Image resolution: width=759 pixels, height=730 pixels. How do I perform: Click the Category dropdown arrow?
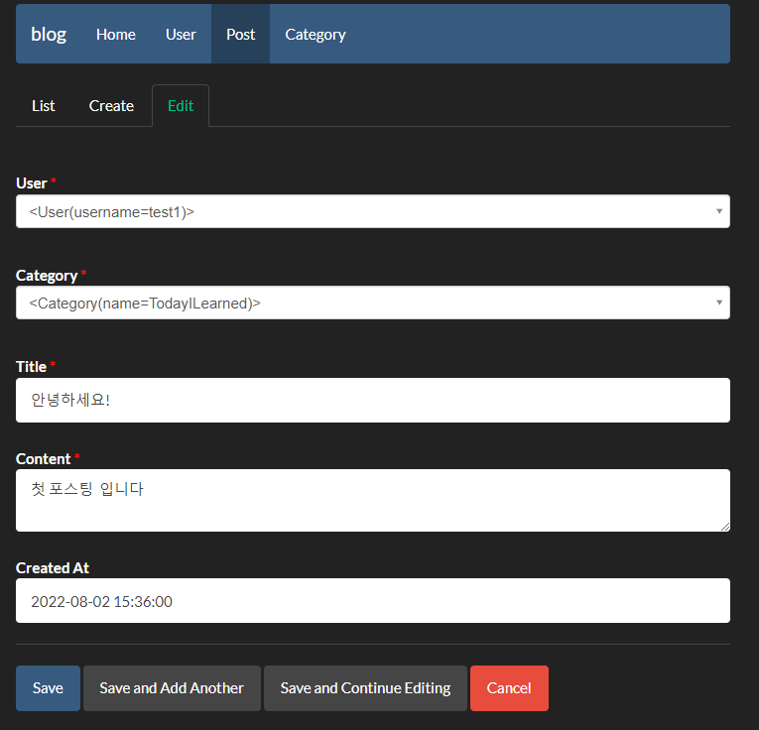(x=719, y=303)
